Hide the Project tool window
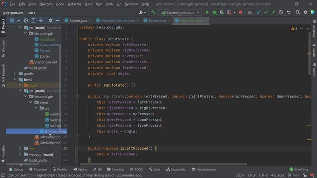The width and height of the screenshot is (317, 178). [x=57, y=20]
